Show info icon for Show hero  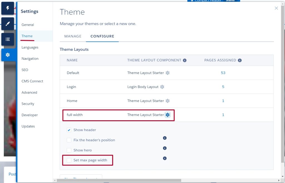(165, 148)
